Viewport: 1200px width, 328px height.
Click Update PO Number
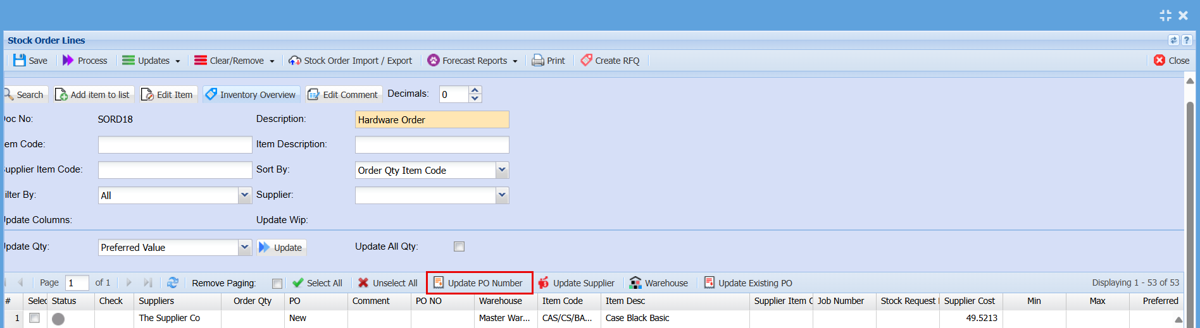[479, 282]
